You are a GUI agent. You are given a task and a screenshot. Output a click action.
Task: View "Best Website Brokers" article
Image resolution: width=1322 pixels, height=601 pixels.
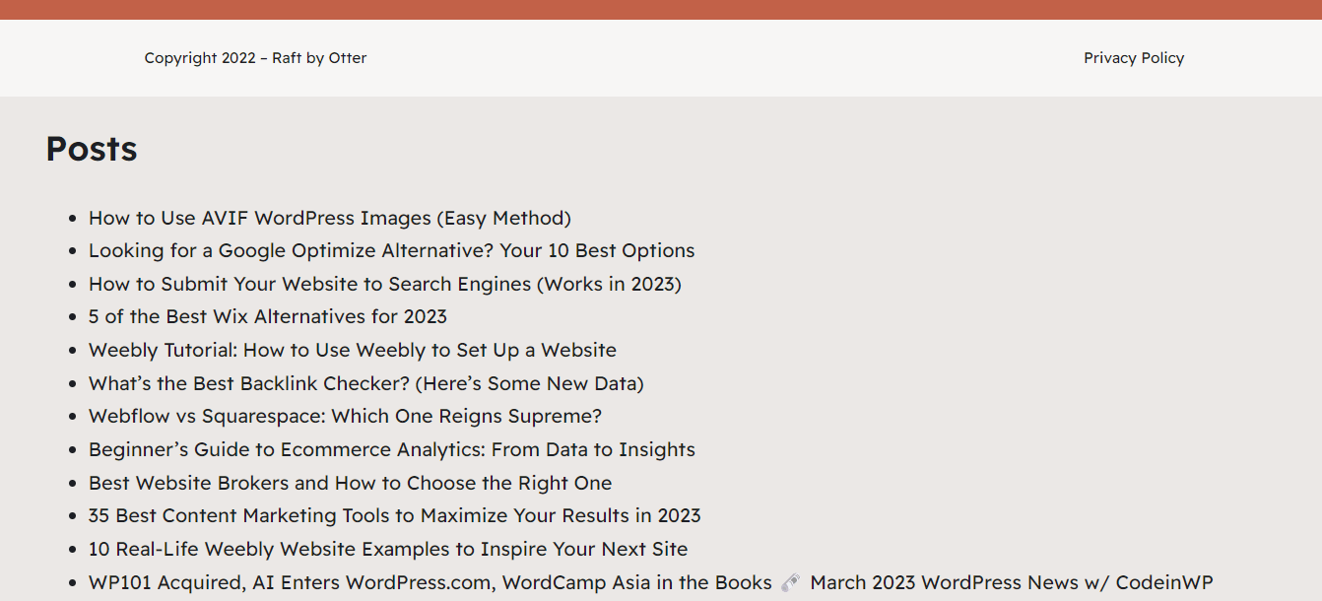(350, 483)
